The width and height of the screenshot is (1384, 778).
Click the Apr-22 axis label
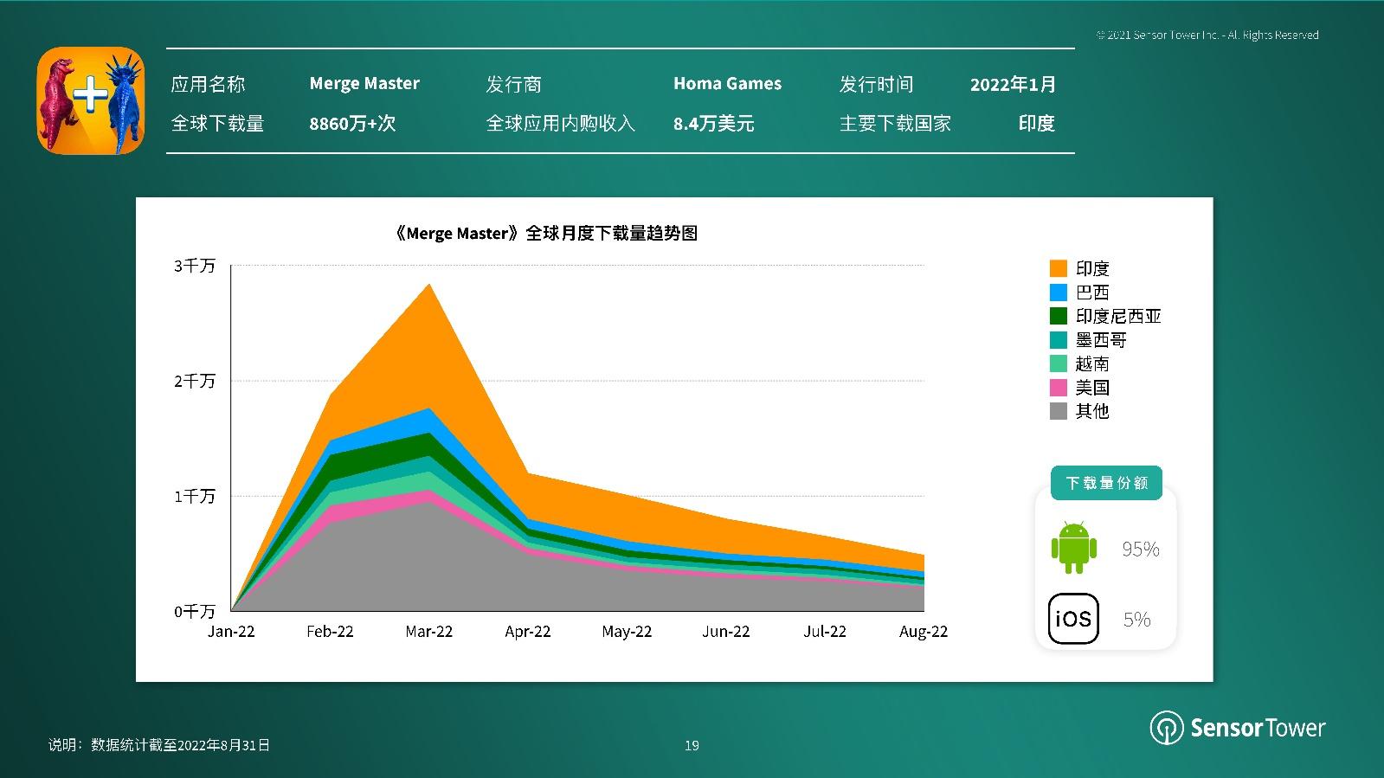528,632
